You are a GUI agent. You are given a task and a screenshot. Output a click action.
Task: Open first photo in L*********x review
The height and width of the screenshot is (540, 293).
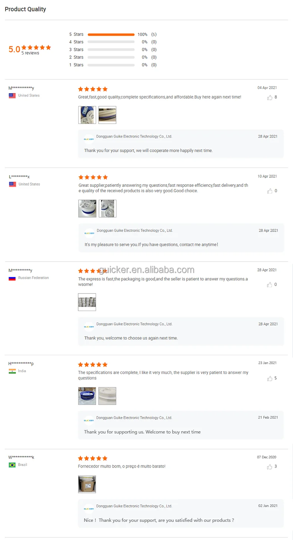[88, 209]
